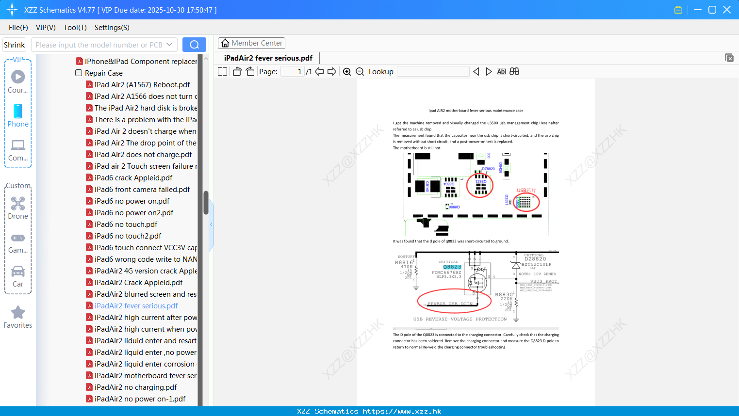Run the blue search button
739x416 pixels.
point(194,45)
